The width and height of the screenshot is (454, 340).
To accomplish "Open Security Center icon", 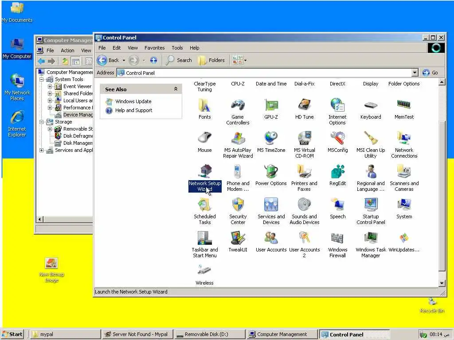I will [238, 205].
